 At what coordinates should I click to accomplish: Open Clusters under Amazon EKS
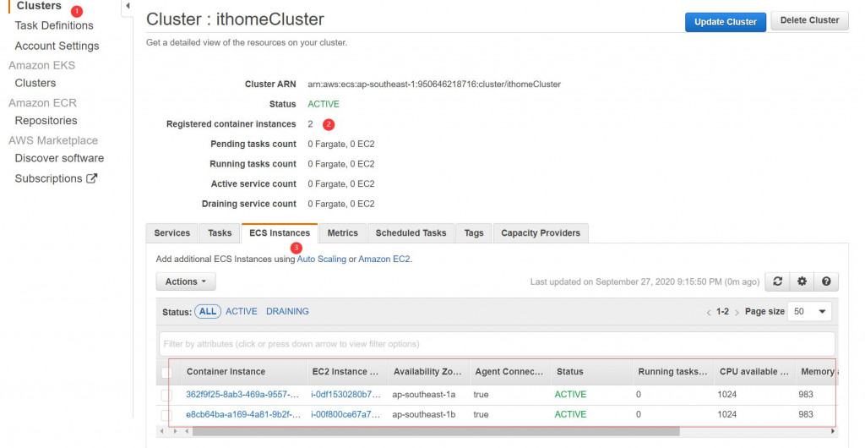[x=35, y=83]
